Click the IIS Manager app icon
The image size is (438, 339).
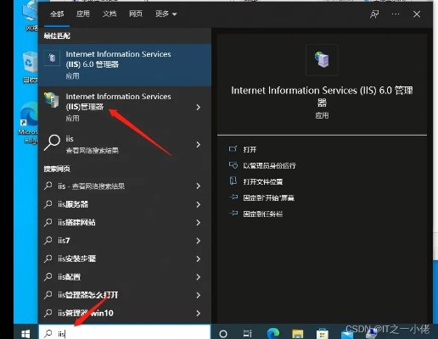coord(52,100)
